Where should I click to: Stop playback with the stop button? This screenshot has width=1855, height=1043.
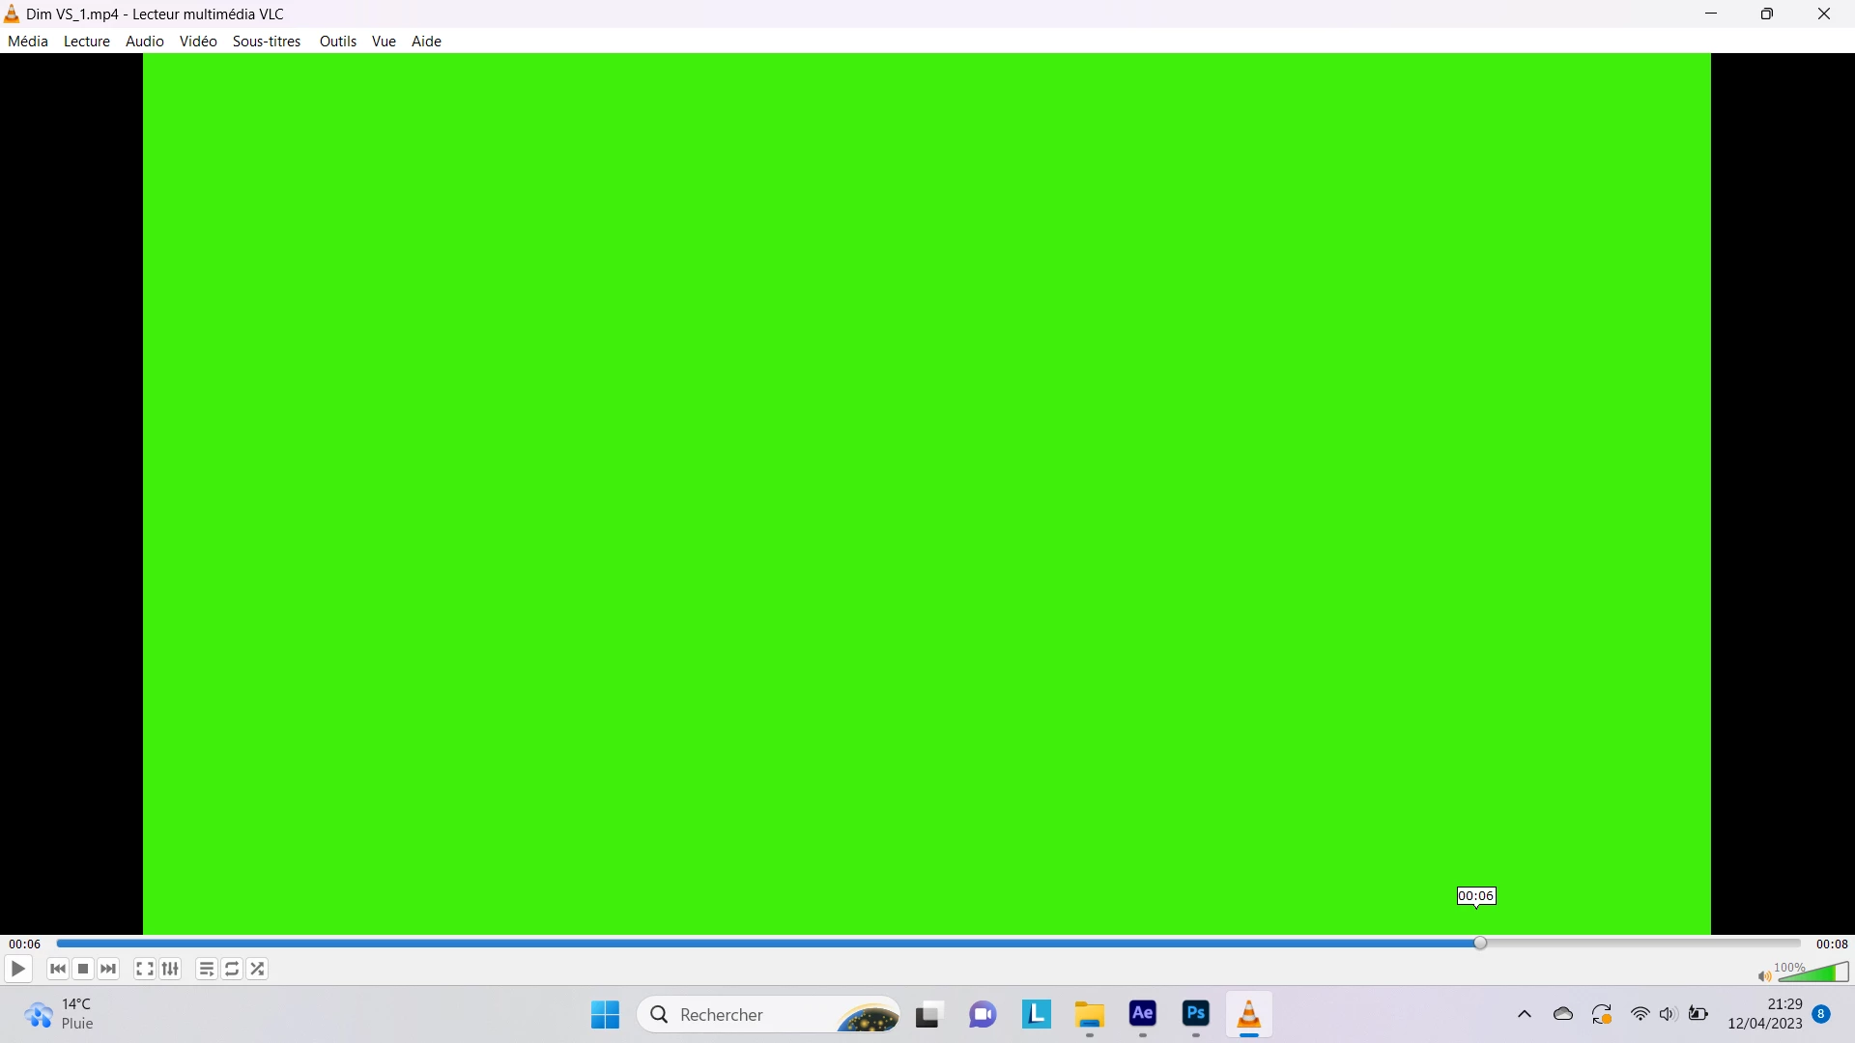pos(83,969)
